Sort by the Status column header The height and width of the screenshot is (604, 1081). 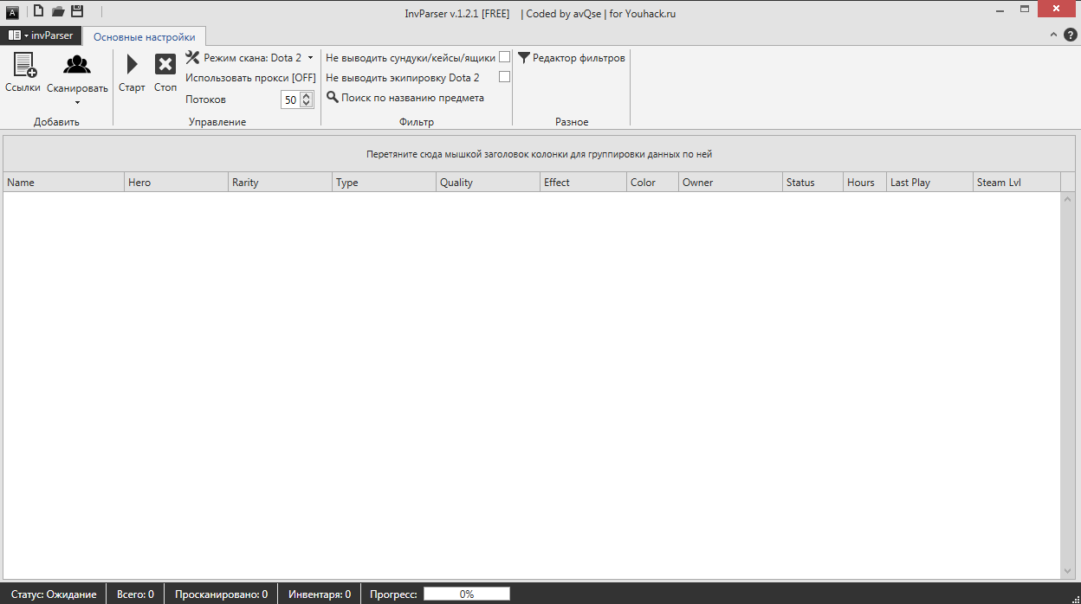(813, 183)
